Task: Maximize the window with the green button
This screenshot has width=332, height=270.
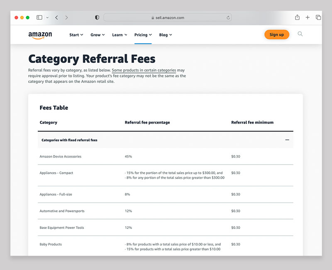Action: pos(27,17)
